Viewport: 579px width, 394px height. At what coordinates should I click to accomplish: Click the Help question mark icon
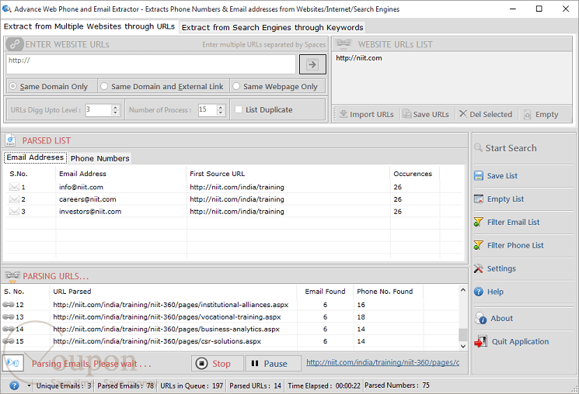point(479,292)
